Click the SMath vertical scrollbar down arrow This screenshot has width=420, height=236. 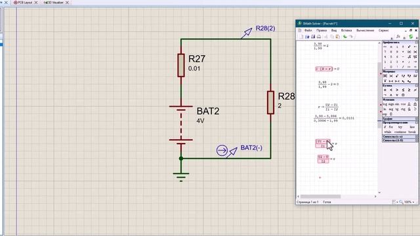pos(379,192)
